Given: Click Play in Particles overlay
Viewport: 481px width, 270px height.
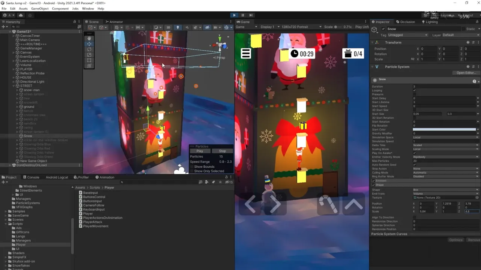Looking at the screenshot, I should pyautogui.click(x=200, y=151).
